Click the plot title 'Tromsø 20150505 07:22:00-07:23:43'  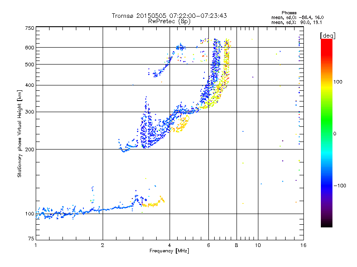169,16
